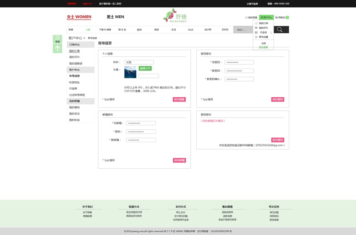356x235 pixels.
Task: Select 我的订单 in the user dropdown
Action: (264, 23)
